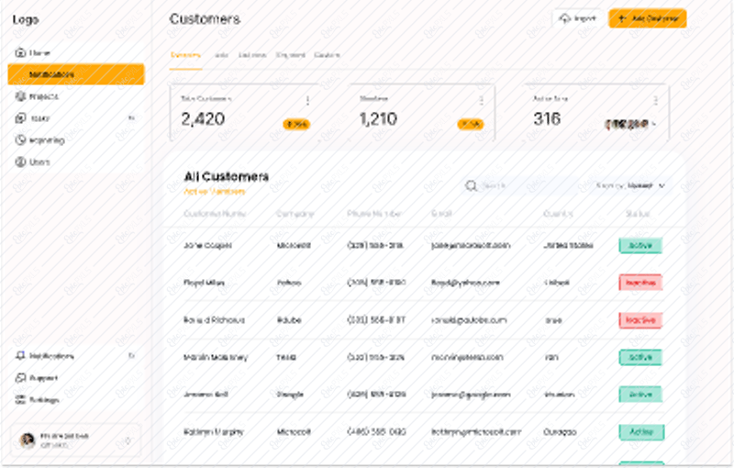Click the Home icon in sidebar
The image size is (734, 468).
click(x=20, y=52)
